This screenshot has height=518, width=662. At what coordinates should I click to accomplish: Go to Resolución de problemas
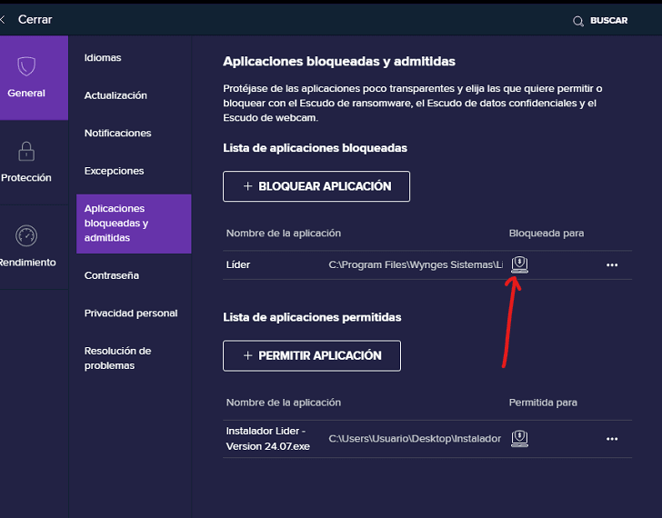pyautogui.click(x=117, y=358)
